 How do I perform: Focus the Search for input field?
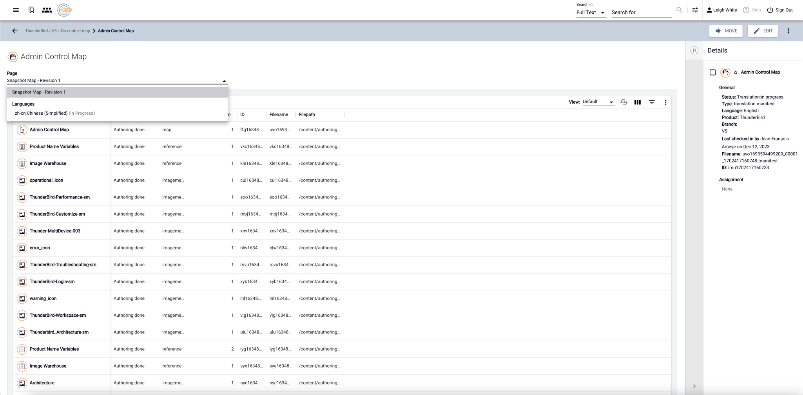click(x=641, y=13)
